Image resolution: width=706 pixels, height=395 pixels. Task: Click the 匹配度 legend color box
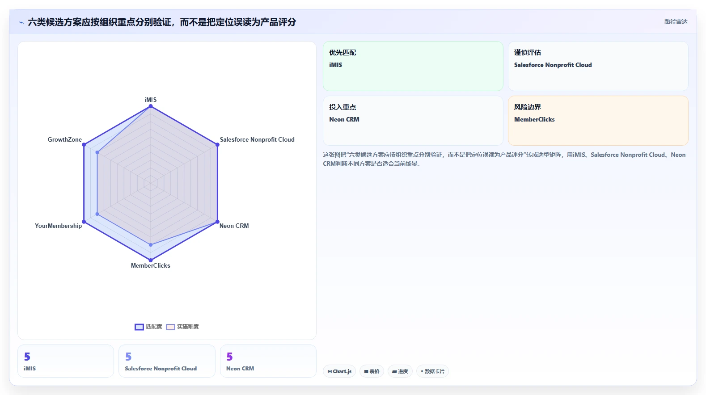click(139, 327)
